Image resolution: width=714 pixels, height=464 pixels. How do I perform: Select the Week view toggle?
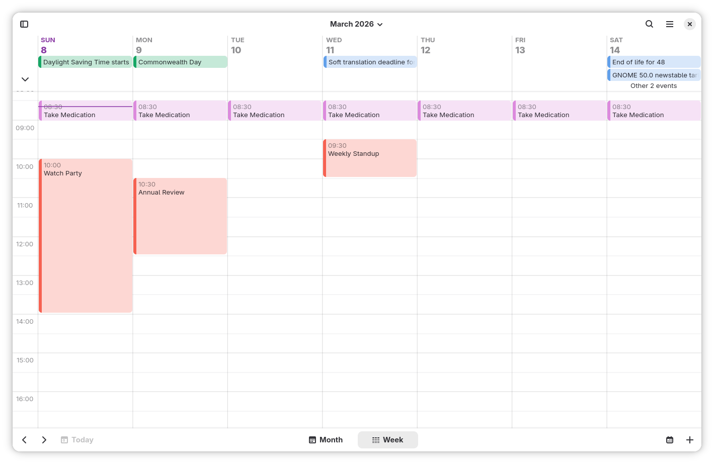coord(387,440)
